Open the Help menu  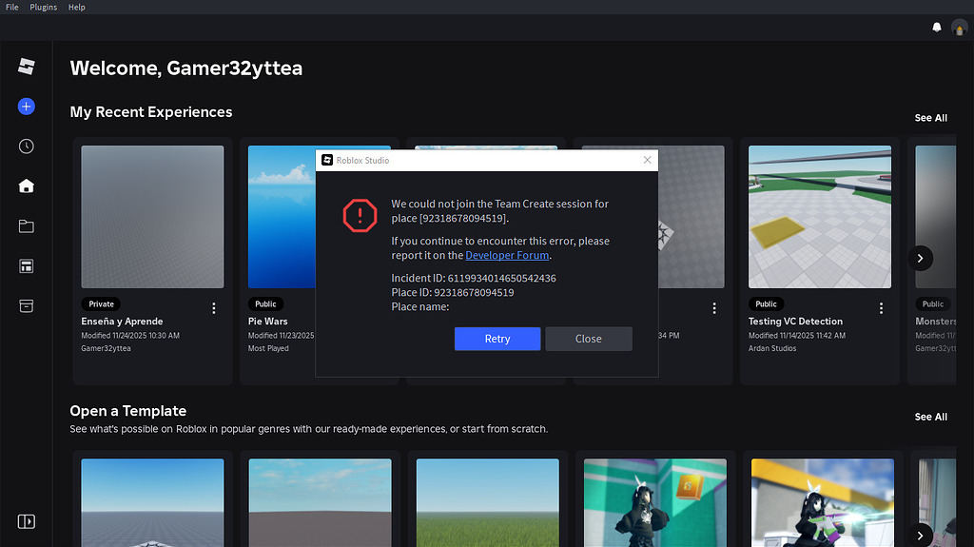pyautogui.click(x=76, y=7)
